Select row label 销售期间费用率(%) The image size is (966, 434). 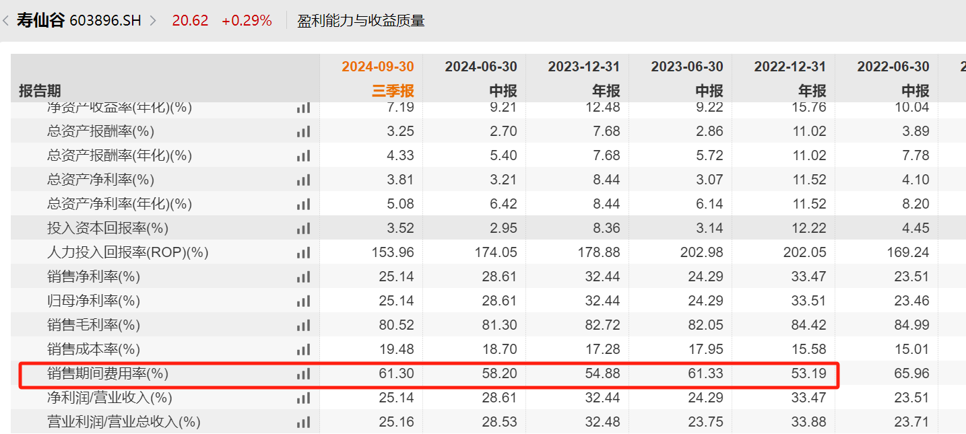click(x=108, y=373)
